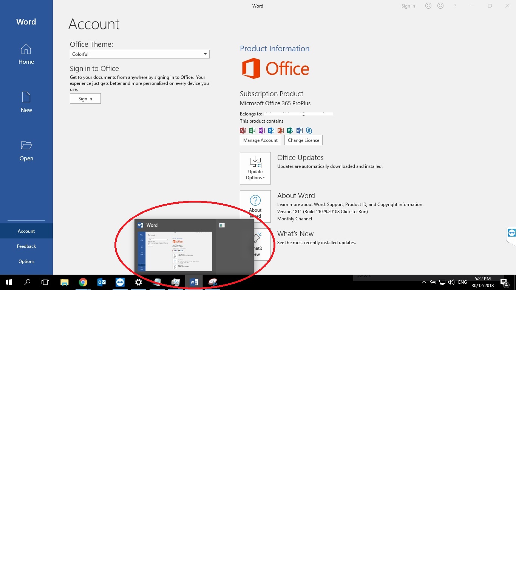
Task: Open Task View on the taskbar
Action: pos(45,282)
